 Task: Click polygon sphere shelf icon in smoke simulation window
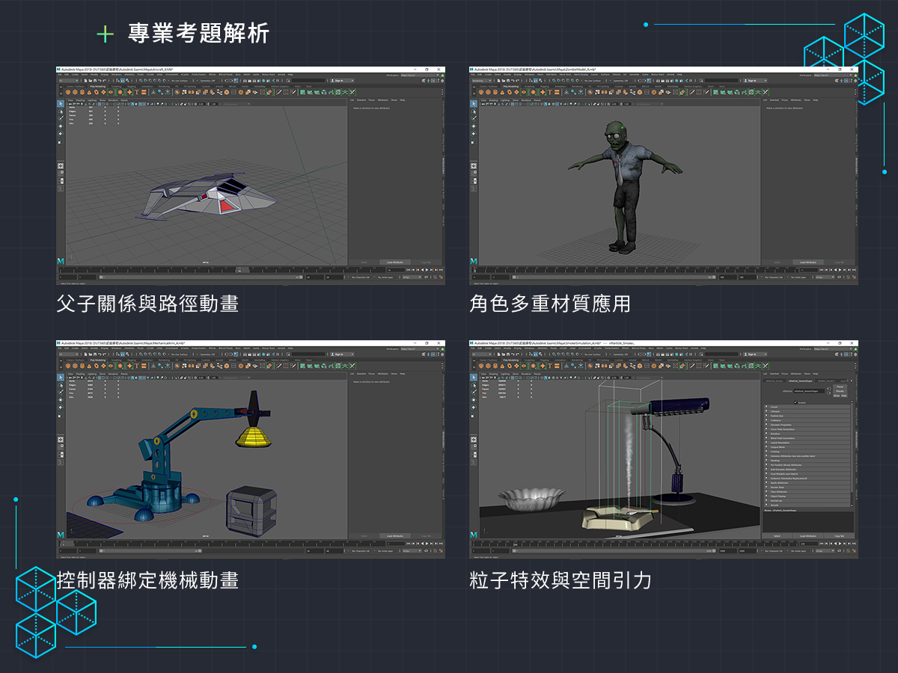tap(481, 366)
